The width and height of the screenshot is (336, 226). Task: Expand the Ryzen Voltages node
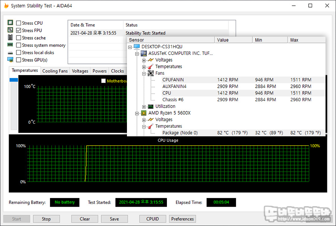[x=144, y=120]
